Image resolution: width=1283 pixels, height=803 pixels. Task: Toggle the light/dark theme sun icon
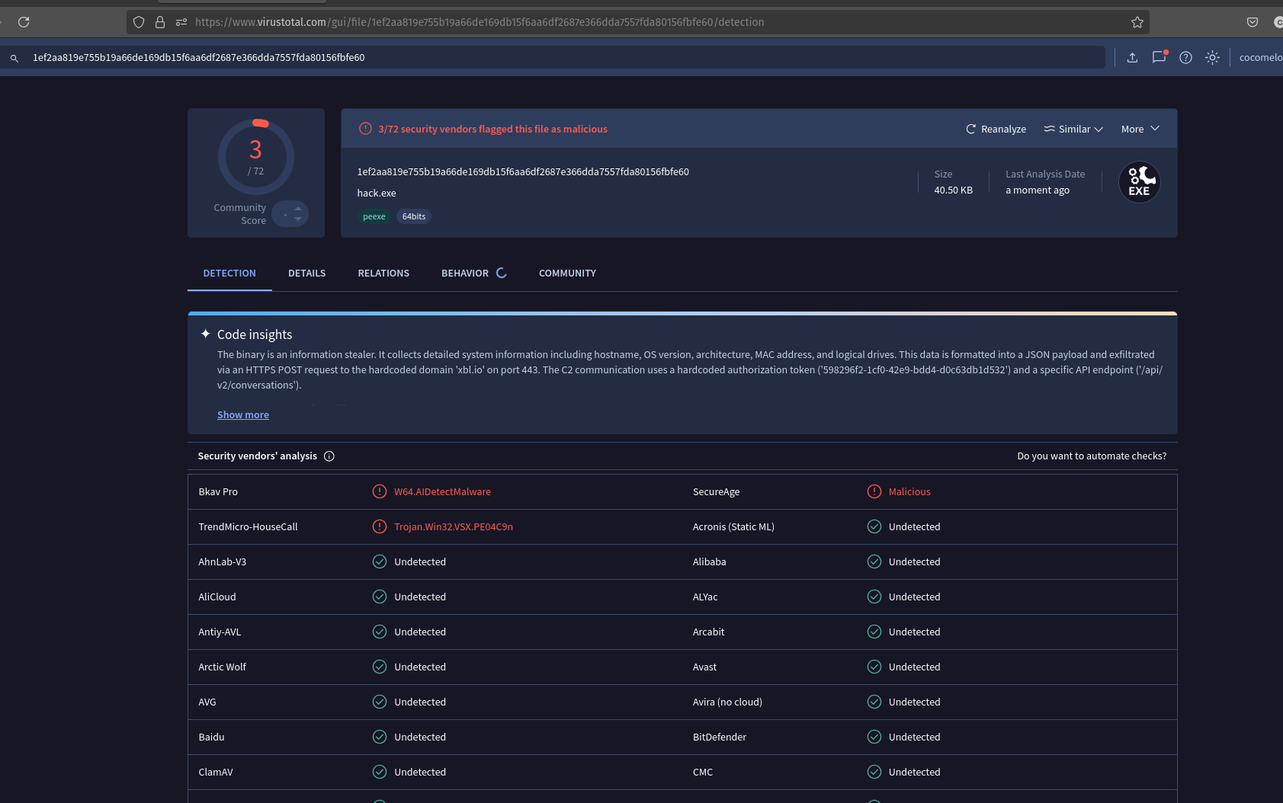pyautogui.click(x=1212, y=57)
